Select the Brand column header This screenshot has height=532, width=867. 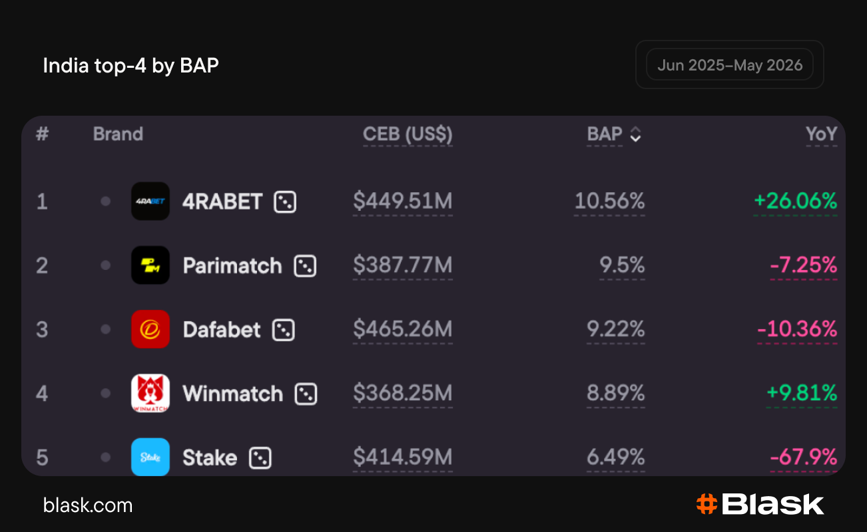pyautogui.click(x=118, y=134)
